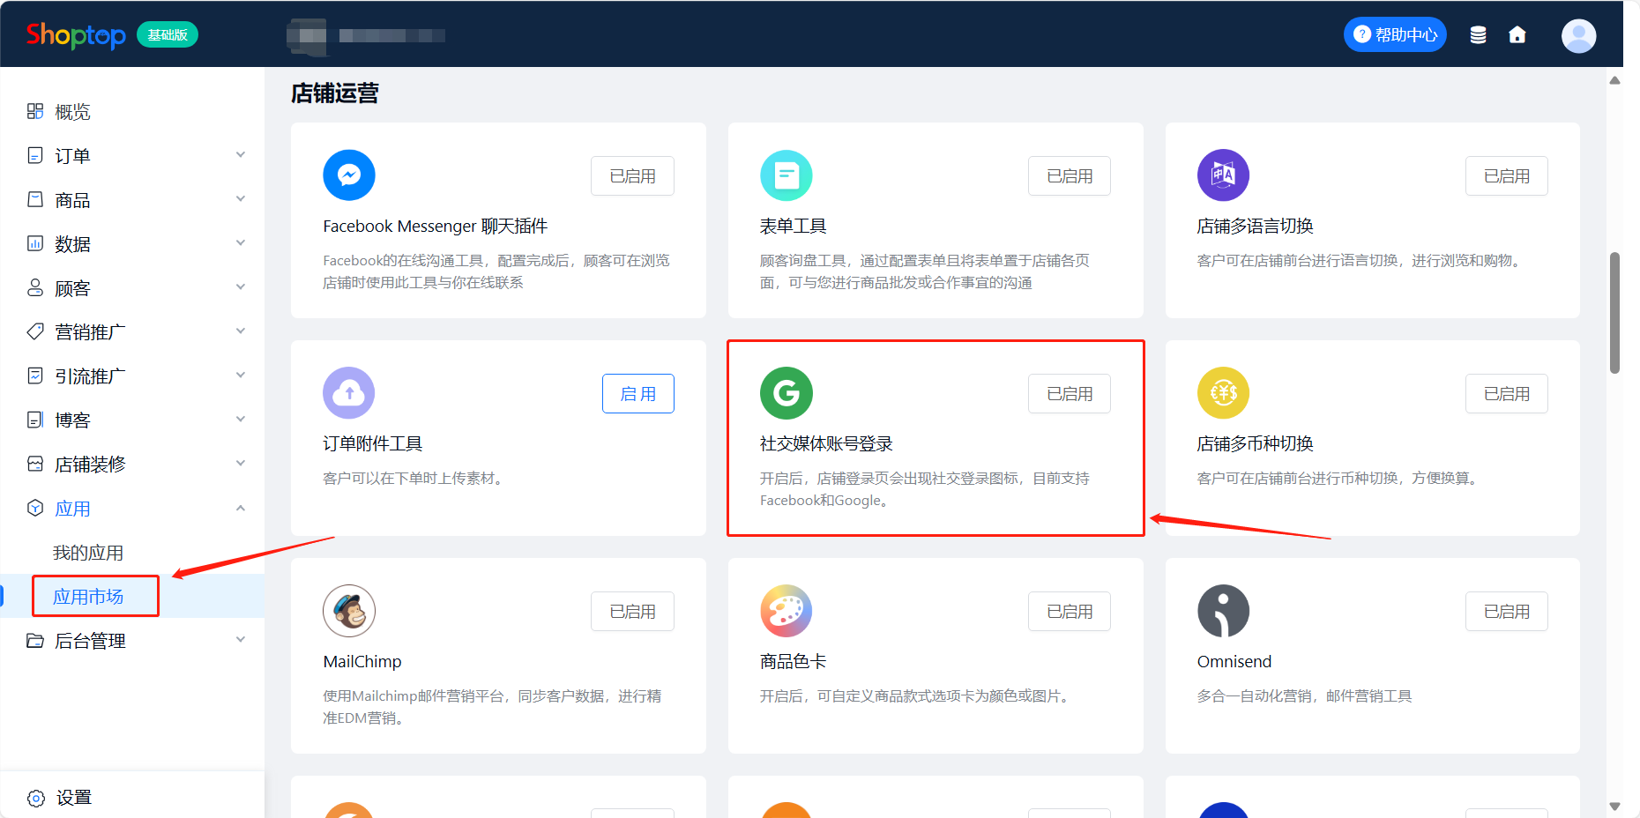Expand the 营销推广 menu chevron

[241, 331]
